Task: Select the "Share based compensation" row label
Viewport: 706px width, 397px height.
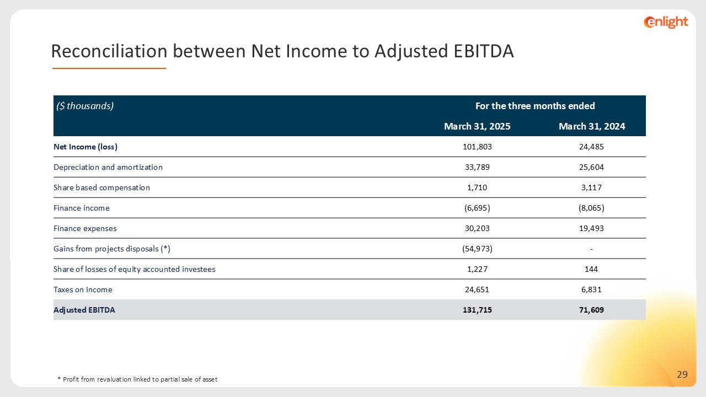Action: tap(101, 187)
